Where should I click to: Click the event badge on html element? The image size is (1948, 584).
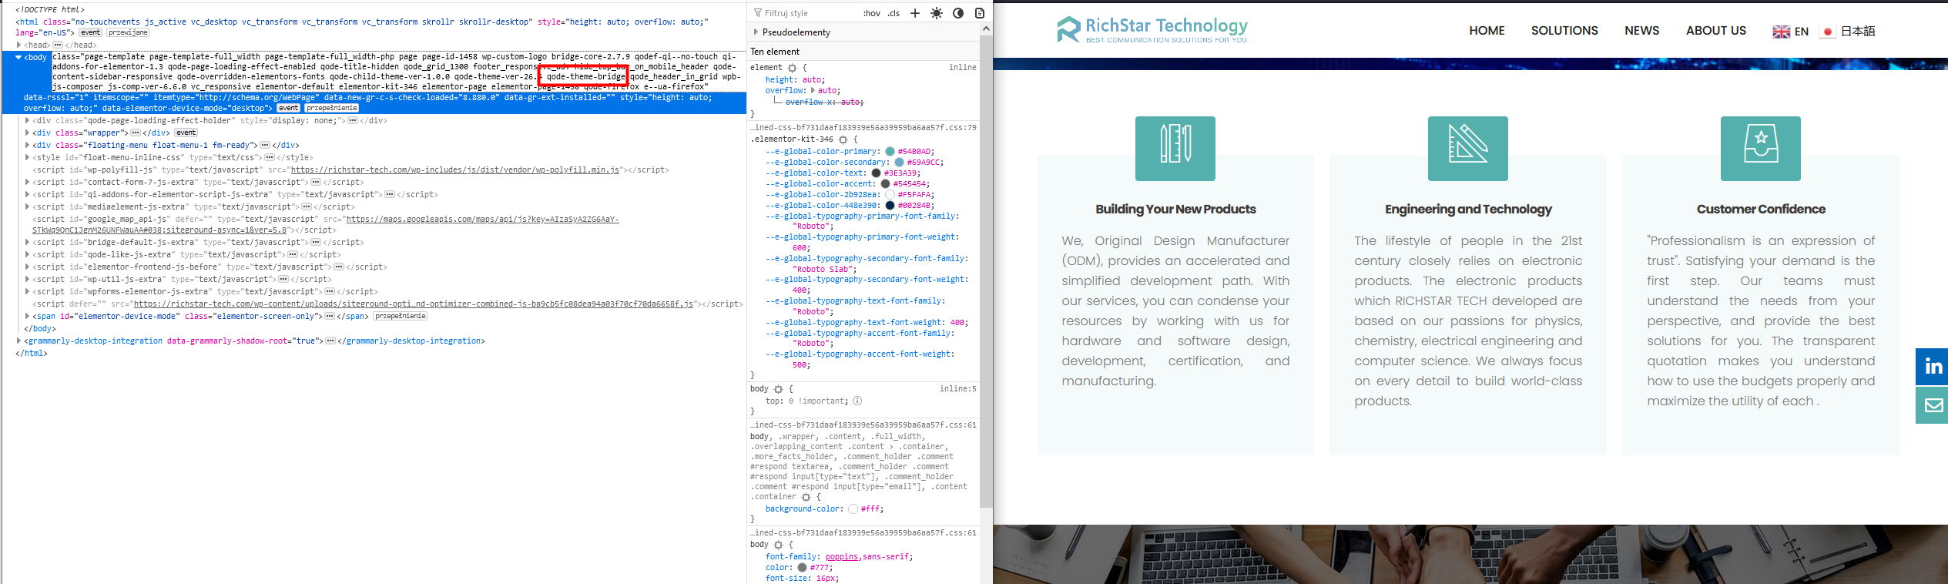coord(90,32)
